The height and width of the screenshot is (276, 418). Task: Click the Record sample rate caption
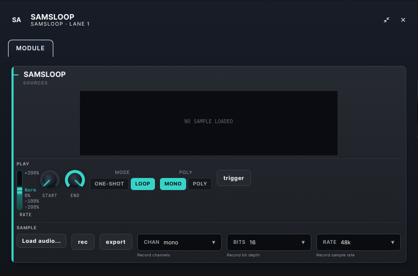[336, 255]
